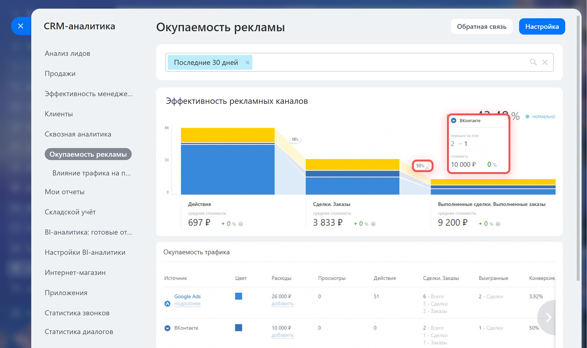587x348 pixels.
Task: Open 'Анализ лидов' section
Action: [67, 54]
